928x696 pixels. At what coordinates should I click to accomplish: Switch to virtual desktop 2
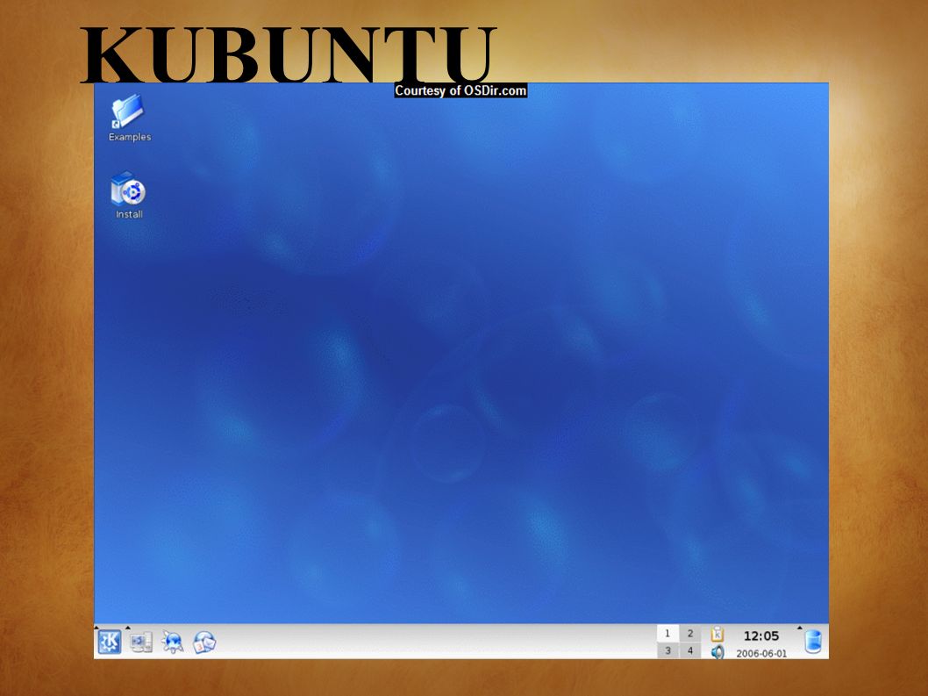click(x=690, y=634)
